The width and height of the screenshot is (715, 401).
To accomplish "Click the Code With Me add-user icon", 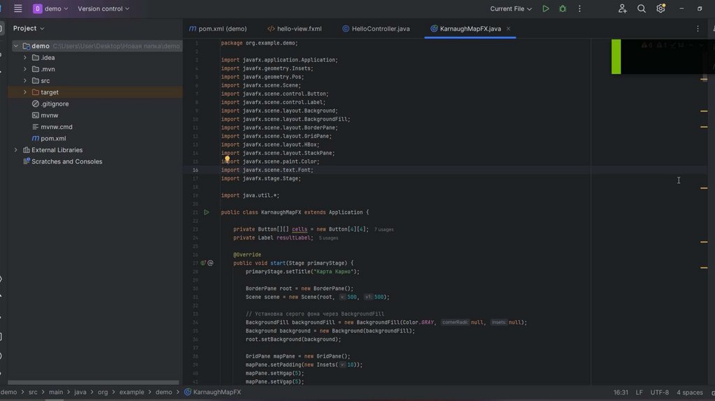I will pos(622,9).
